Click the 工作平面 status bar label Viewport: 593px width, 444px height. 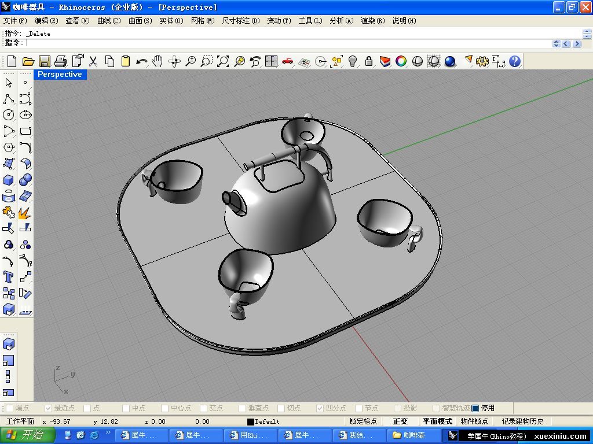[20, 421]
